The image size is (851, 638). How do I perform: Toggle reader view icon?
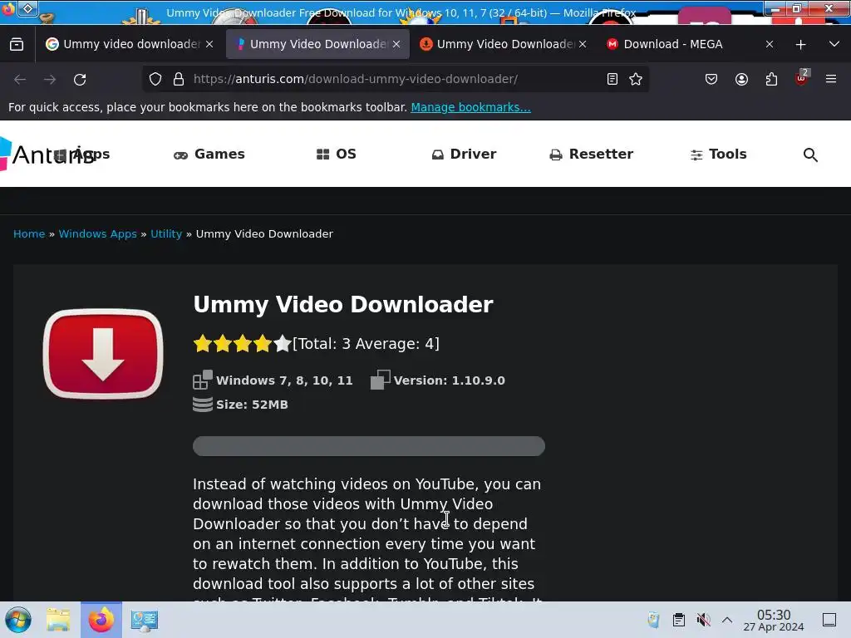(x=612, y=79)
